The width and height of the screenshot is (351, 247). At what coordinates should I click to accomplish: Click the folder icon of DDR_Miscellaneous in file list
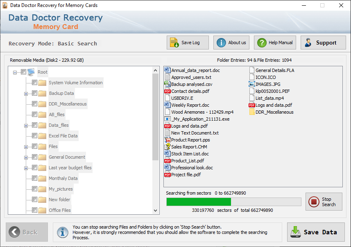(x=251, y=112)
